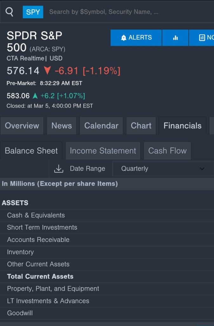Select the bar chart icon in the toolbar
This screenshot has height=326, width=214.
click(175, 38)
